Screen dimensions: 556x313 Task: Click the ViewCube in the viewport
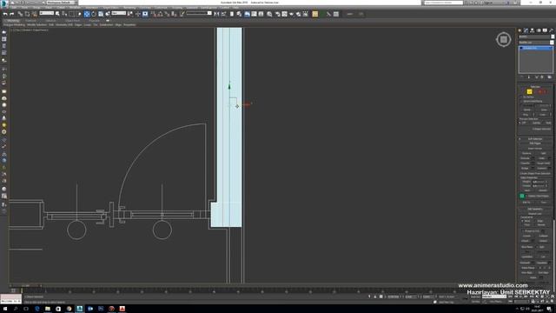[504, 39]
